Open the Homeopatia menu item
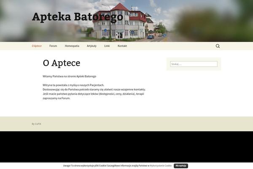The image size is (253, 169). tap(72, 46)
